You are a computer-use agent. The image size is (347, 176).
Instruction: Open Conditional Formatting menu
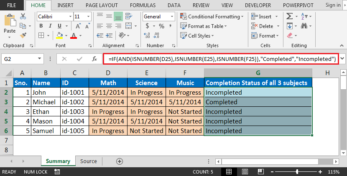(x=212, y=17)
